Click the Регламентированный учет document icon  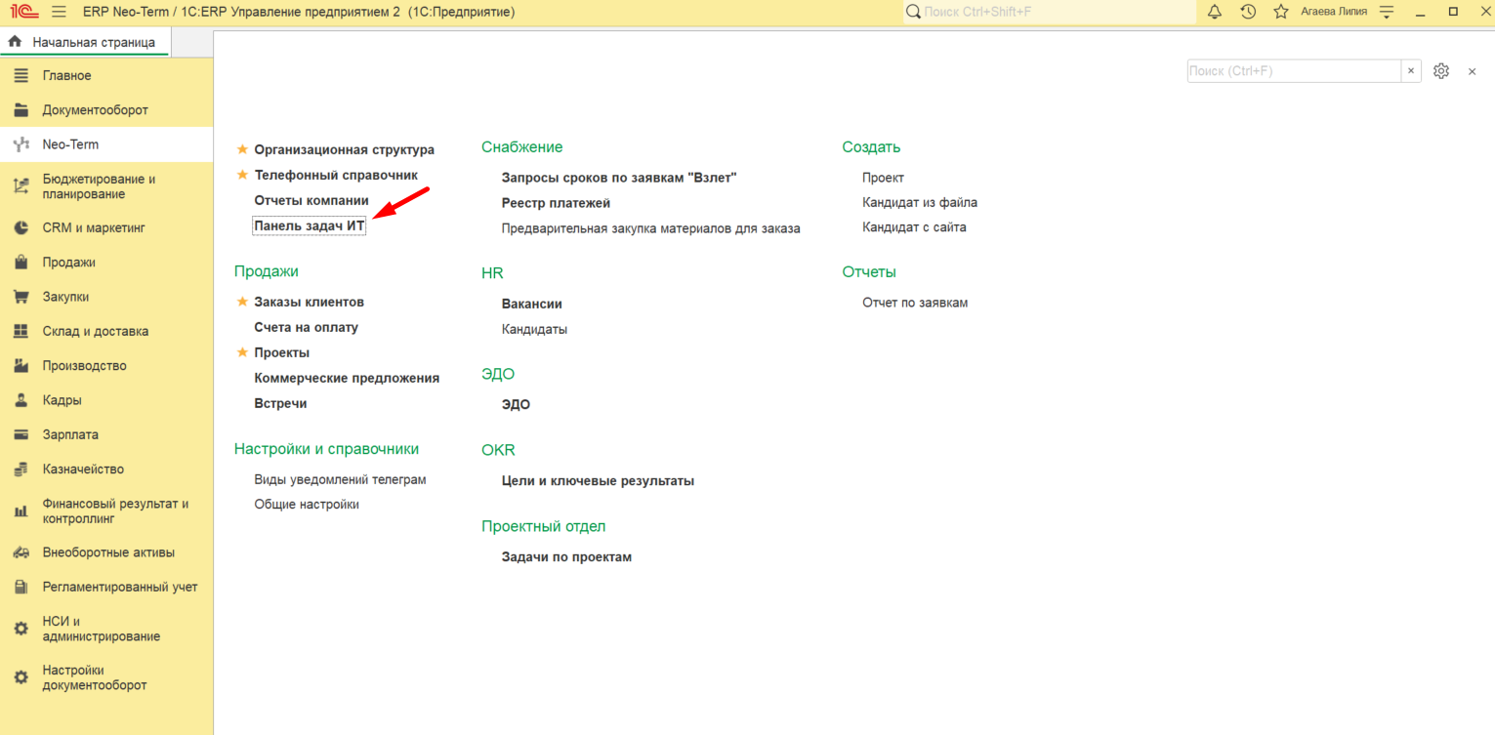[x=21, y=588]
